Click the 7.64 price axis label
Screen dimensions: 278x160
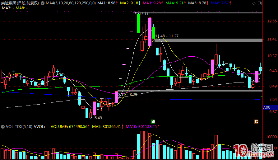point(273,100)
